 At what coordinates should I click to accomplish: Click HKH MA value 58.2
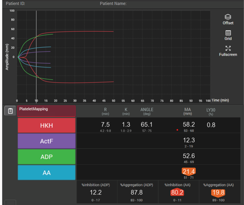[x=189, y=125]
